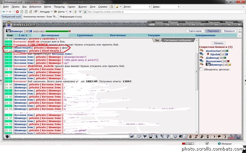Click the crossed hammers tools icon
This screenshot has width=246, height=153.
(x=36, y=12)
